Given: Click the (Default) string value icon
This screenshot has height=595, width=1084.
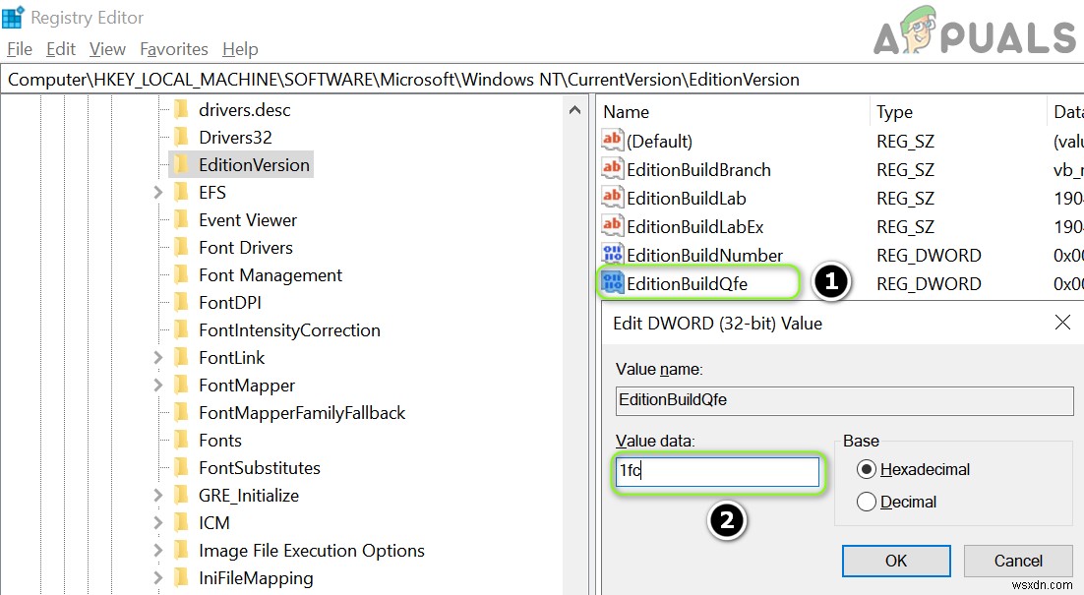Looking at the screenshot, I should pyautogui.click(x=612, y=141).
